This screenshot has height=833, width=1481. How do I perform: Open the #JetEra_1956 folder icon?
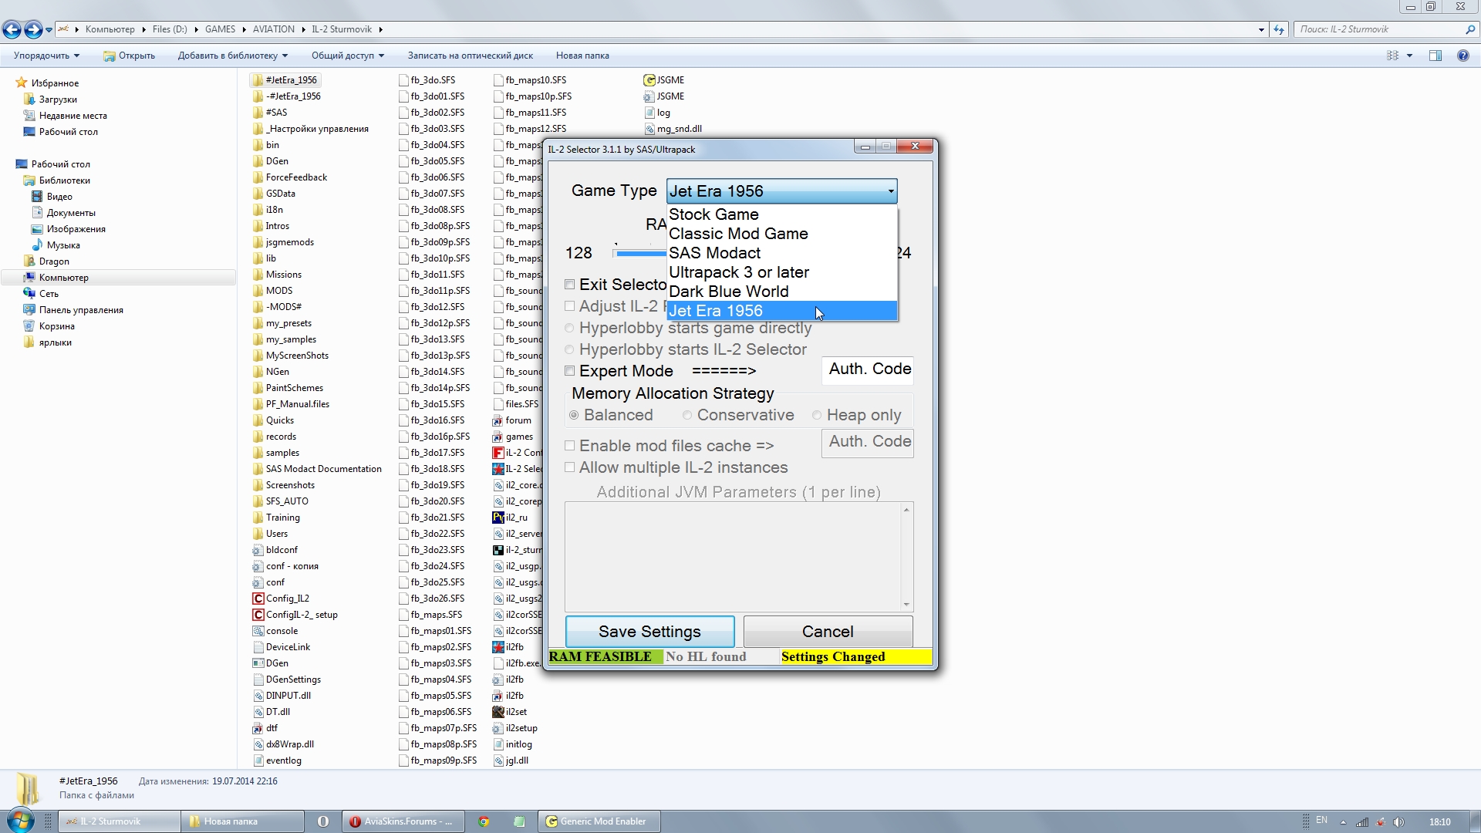pyautogui.click(x=258, y=80)
